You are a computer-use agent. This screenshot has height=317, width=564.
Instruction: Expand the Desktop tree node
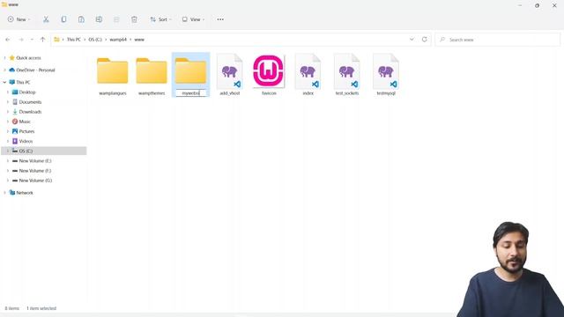point(8,92)
